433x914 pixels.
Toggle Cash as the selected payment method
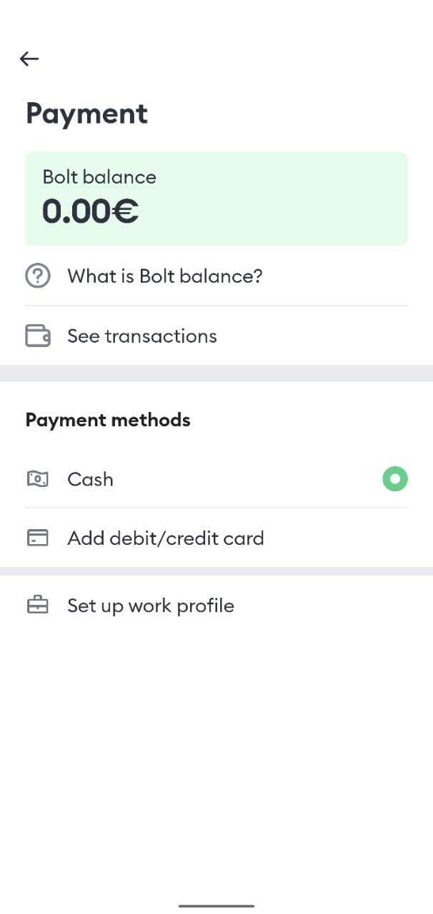pos(395,478)
